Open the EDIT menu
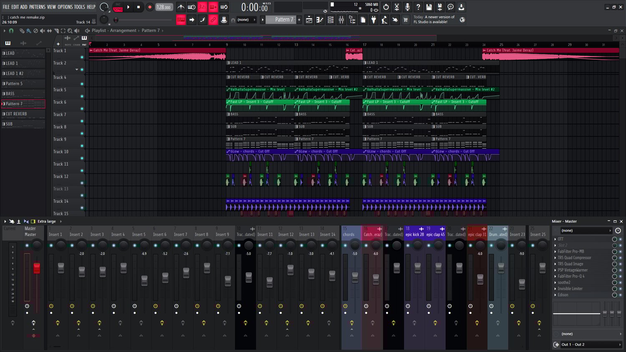The height and width of the screenshot is (352, 626). pyautogui.click(x=15, y=7)
